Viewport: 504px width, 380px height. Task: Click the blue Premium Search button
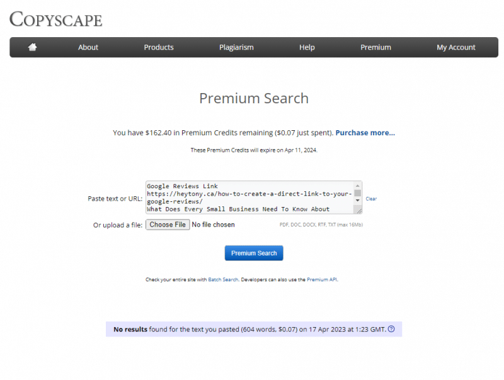254,253
